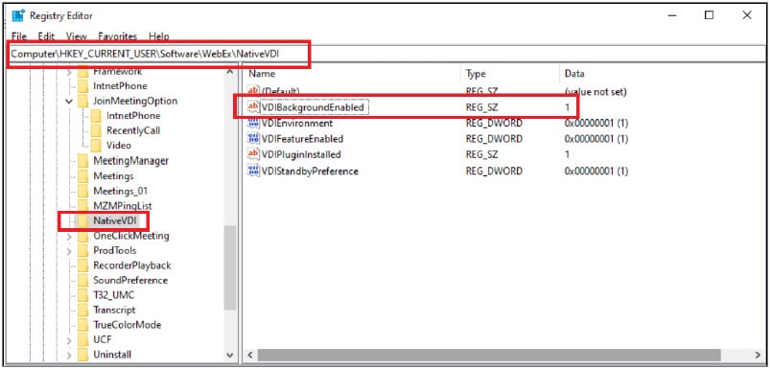771x368 pixels.
Task: Collapse the JoinMeetingOption tree node
Action: 69,102
